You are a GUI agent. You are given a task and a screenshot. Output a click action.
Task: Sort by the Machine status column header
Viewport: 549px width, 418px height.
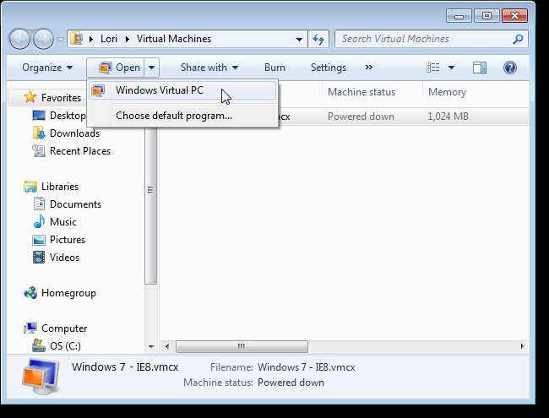361,92
